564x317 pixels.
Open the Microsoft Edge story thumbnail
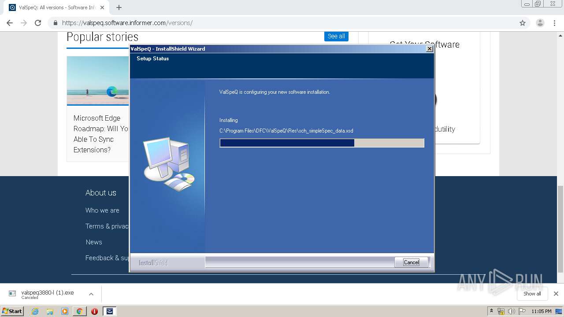[98, 81]
